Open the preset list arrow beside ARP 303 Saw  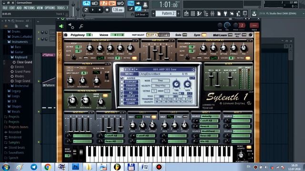(193, 69)
